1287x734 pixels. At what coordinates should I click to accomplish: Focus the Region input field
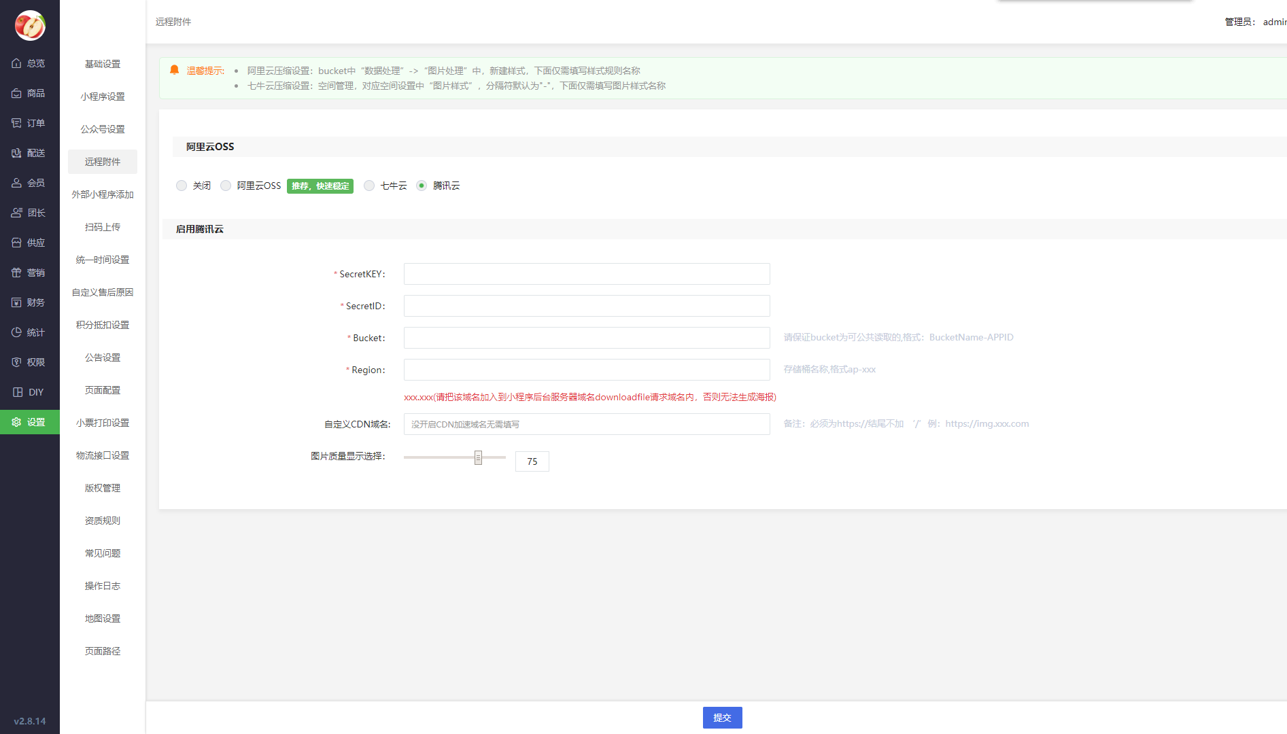[x=587, y=370]
